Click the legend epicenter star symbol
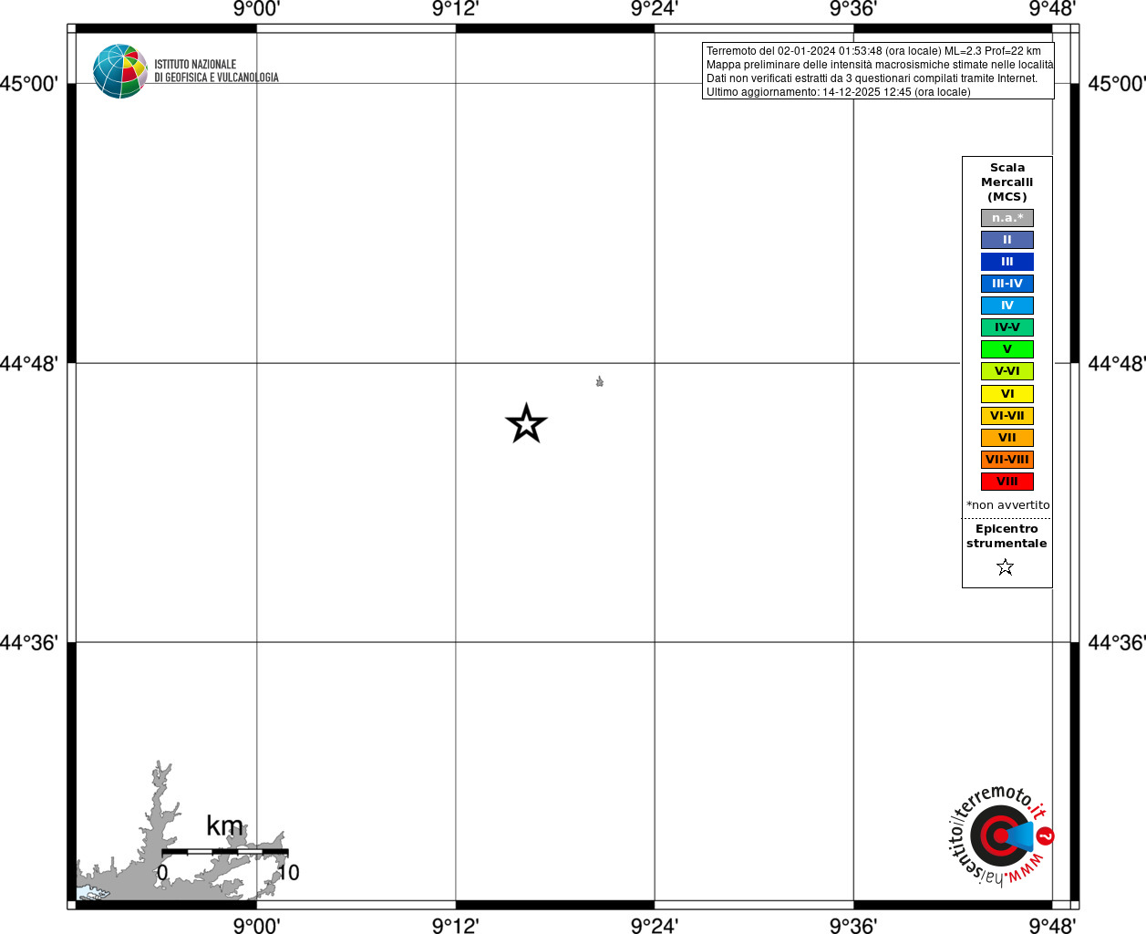Image resolution: width=1146 pixels, height=934 pixels. pyautogui.click(x=1006, y=567)
